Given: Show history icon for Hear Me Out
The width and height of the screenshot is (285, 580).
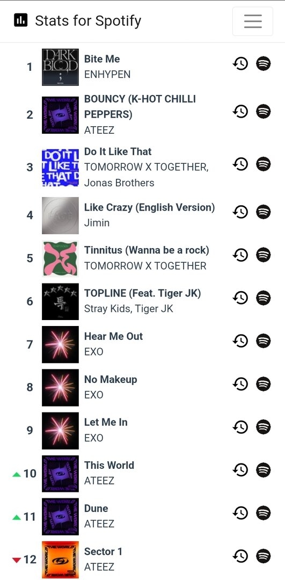Looking at the screenshot, I should click(x=240, y=340).
